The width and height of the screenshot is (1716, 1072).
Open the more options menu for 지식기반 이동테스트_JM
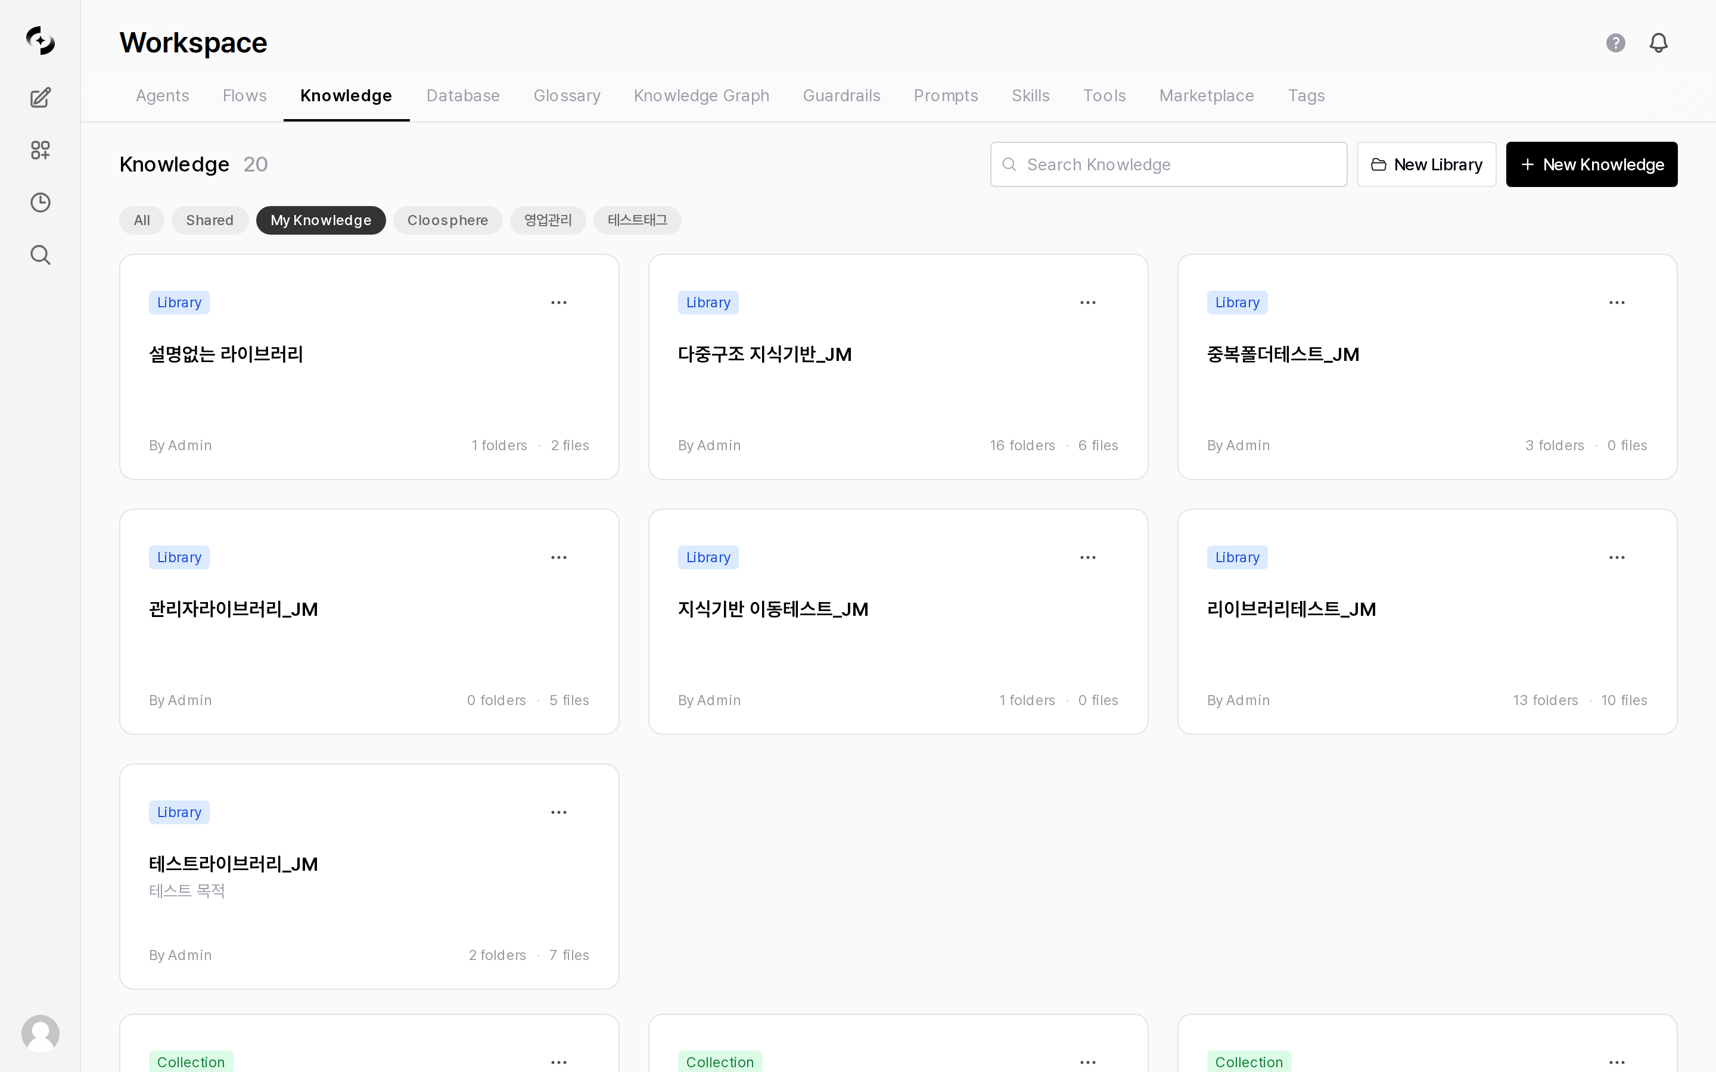[1088, 557]
